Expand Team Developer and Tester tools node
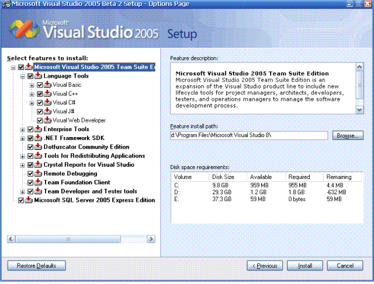 [x=22, y=192]
